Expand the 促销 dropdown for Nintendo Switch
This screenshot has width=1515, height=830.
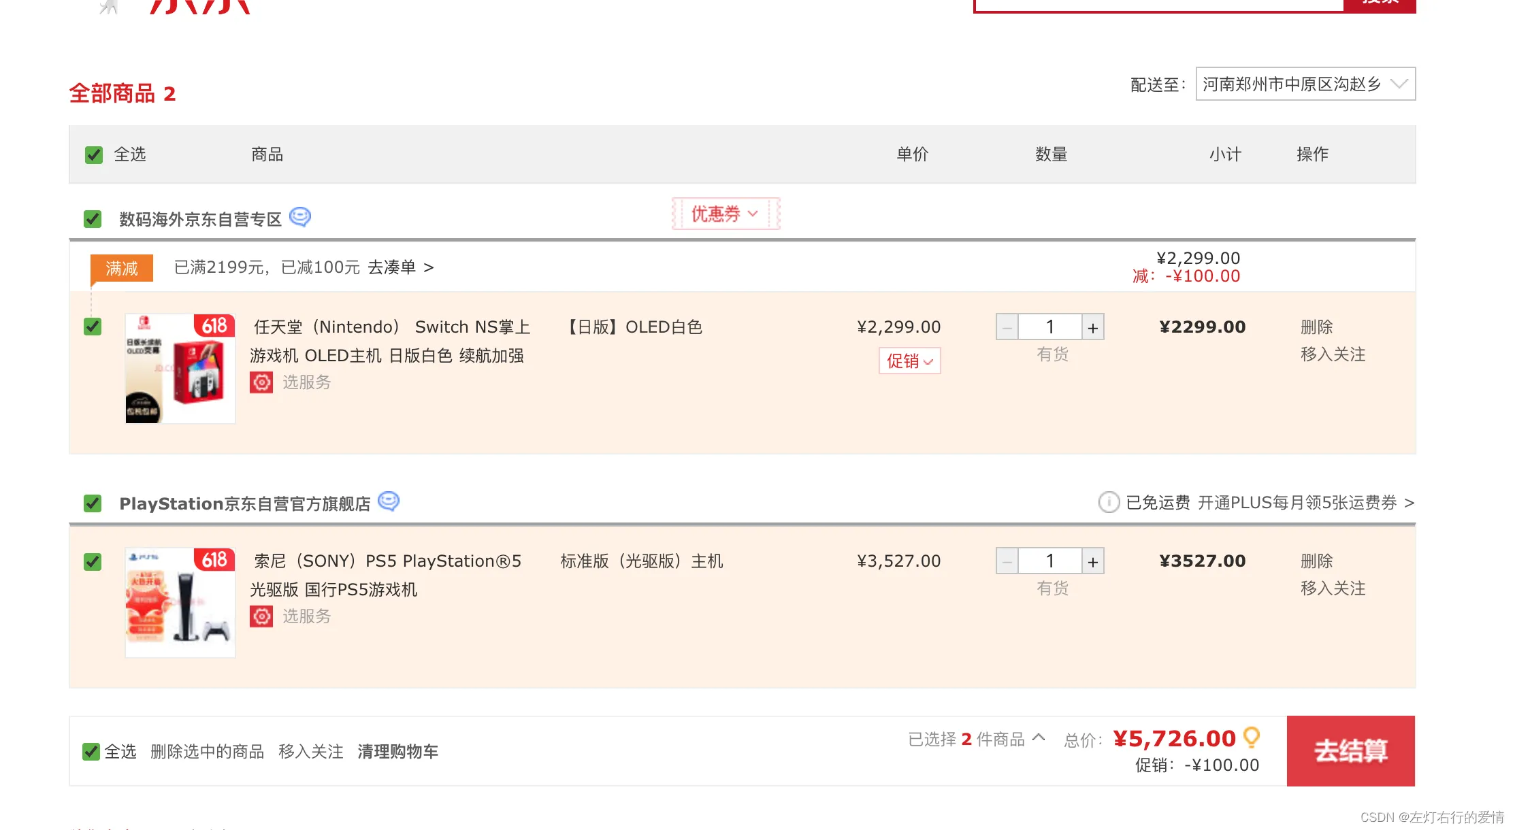[910, 361]
